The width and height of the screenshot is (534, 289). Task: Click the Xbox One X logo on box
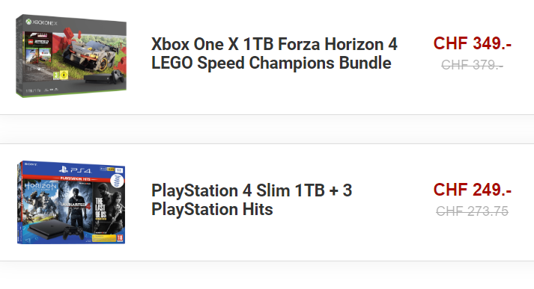pyautogui.click(x=41, y=22)
